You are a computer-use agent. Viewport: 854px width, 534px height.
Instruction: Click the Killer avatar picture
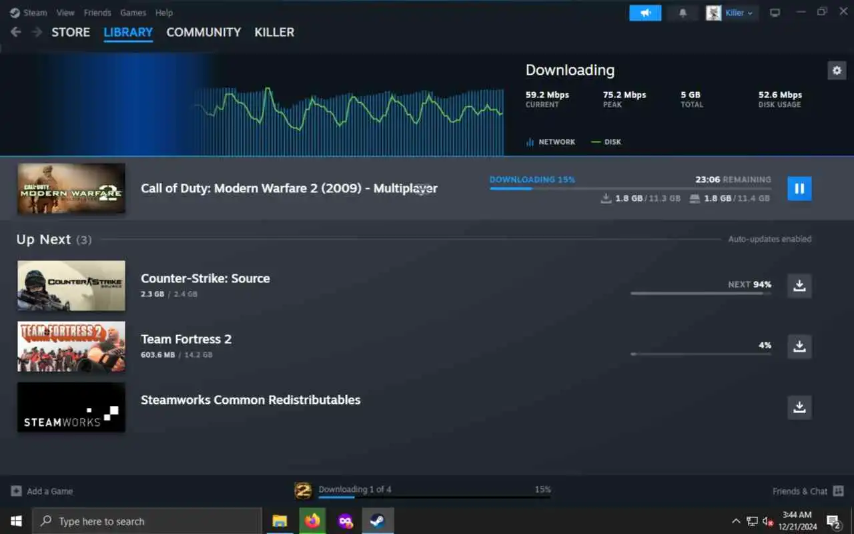[x=714, y=13]
